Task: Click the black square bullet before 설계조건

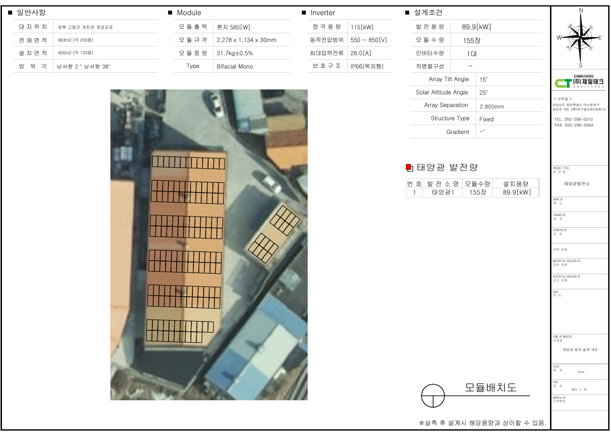Action: point(407,13)
